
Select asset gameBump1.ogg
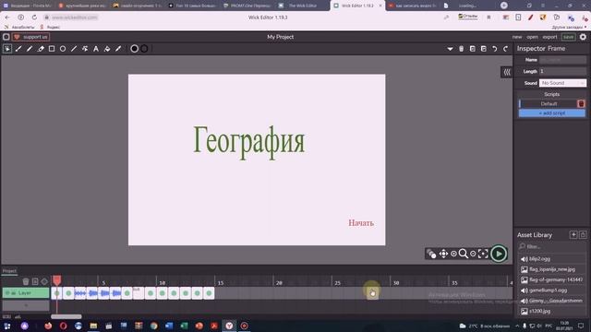click(x=552, y=290)
